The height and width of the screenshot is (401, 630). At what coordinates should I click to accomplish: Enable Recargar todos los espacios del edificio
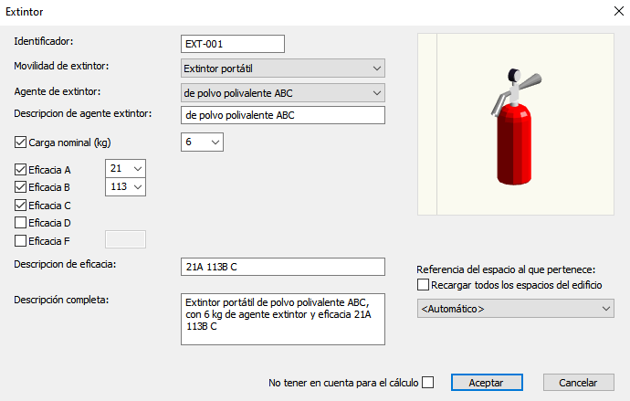point(424,285)
